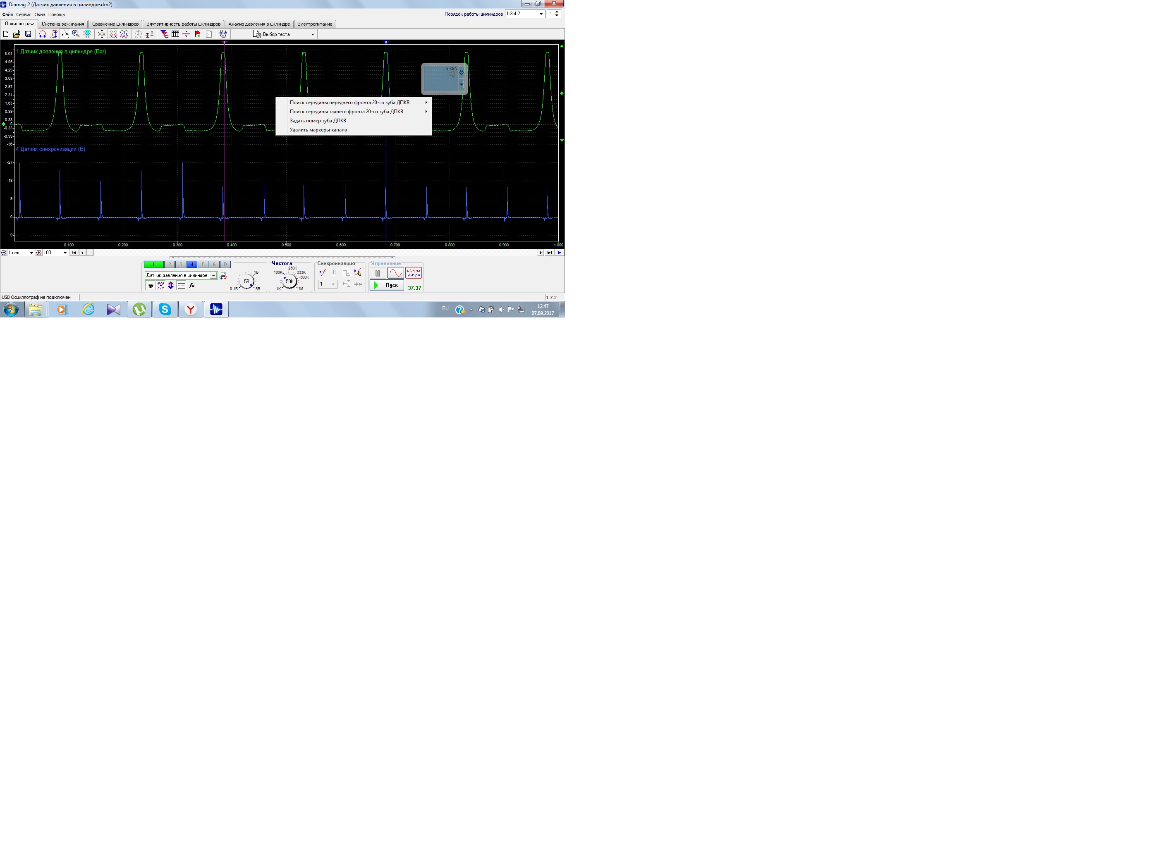This screenshot has width=1158, height=868.
Task: Open Анализ давления в цилиндре tab
Action: coord(259,24)
